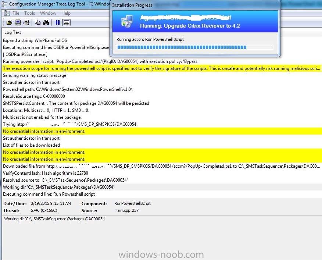Click the Find binoculars toolbar icon

pos(46,22)
